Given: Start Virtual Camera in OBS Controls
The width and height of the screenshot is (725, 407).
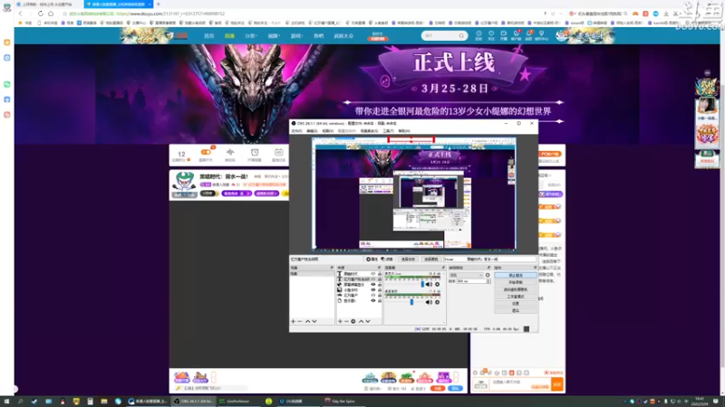Looking at the screenshot, I should [x=516, y=289].
